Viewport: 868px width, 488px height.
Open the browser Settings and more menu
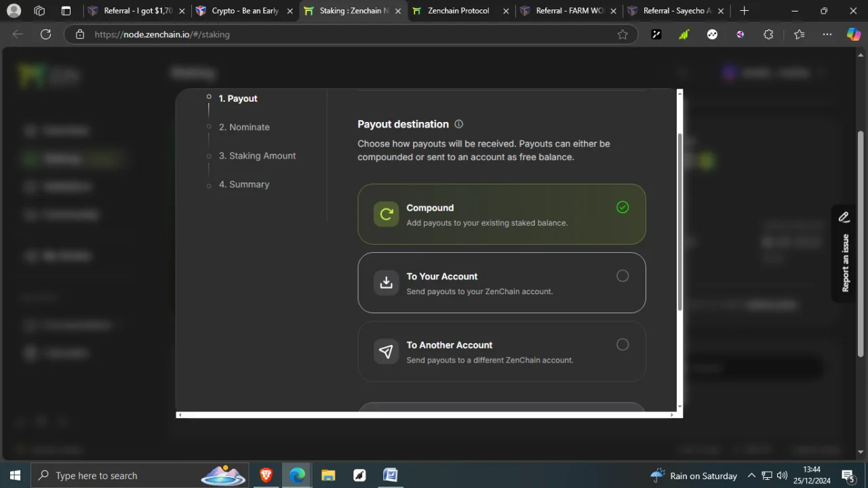pos(827,35)
